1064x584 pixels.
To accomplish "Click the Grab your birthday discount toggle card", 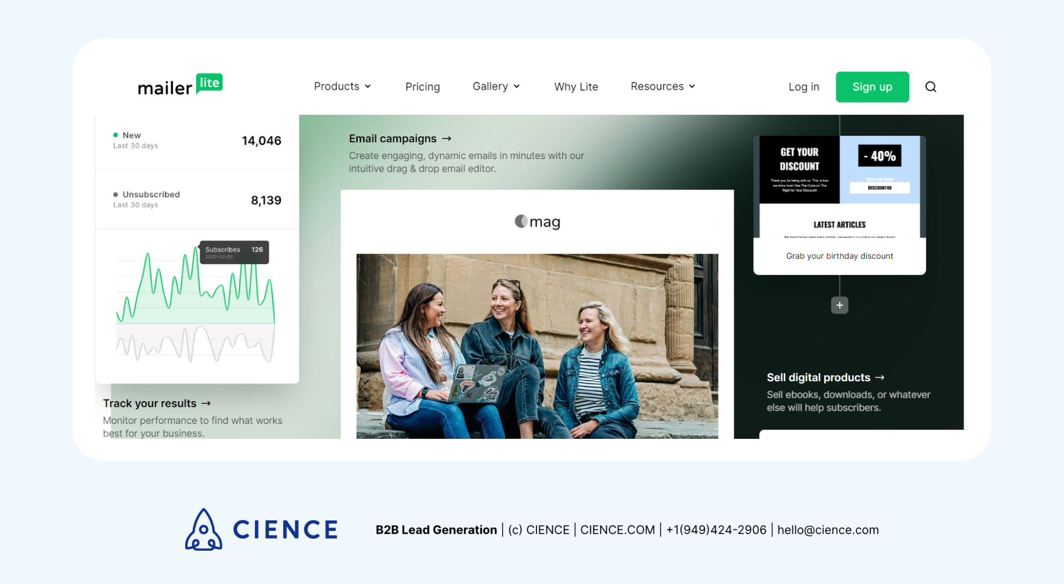I will [839, 255].
